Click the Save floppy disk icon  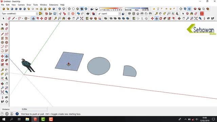coord(55,14)
